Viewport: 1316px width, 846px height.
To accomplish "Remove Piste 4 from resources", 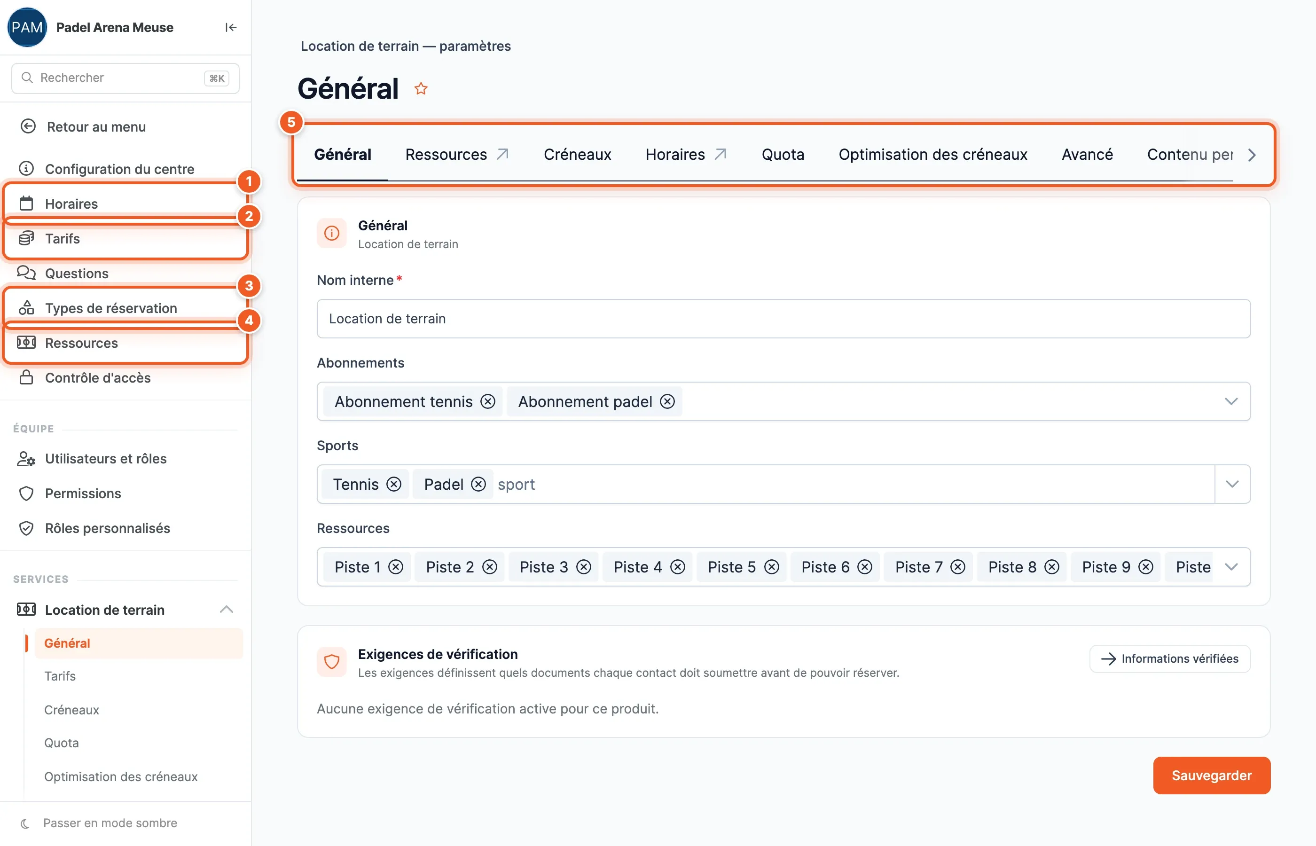I will tap(678, 566).
